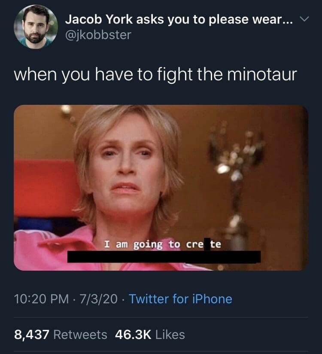This screenshot has height=354, width=322.
Task: Open the Twitter for iPhone source link
Action: [180, 299]
